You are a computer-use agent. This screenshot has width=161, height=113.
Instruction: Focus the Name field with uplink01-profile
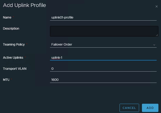[x=103, y=18]
